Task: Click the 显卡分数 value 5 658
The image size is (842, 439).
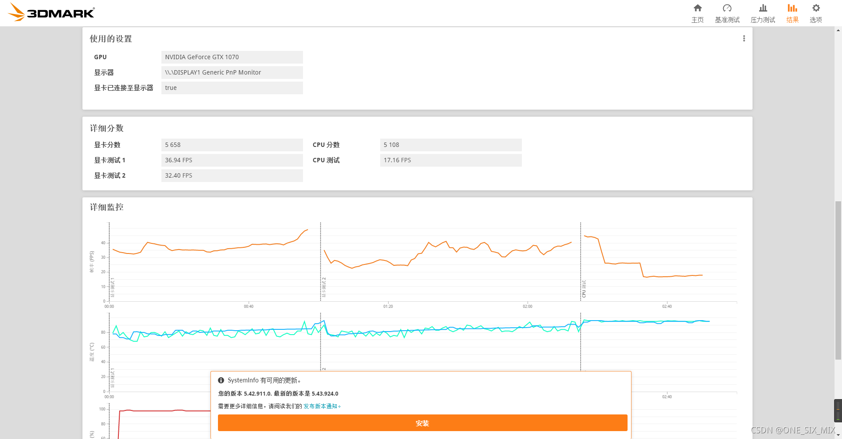Action: tap(232, 145)
